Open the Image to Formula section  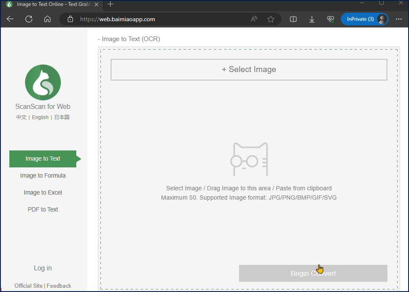tap(43, 175)
